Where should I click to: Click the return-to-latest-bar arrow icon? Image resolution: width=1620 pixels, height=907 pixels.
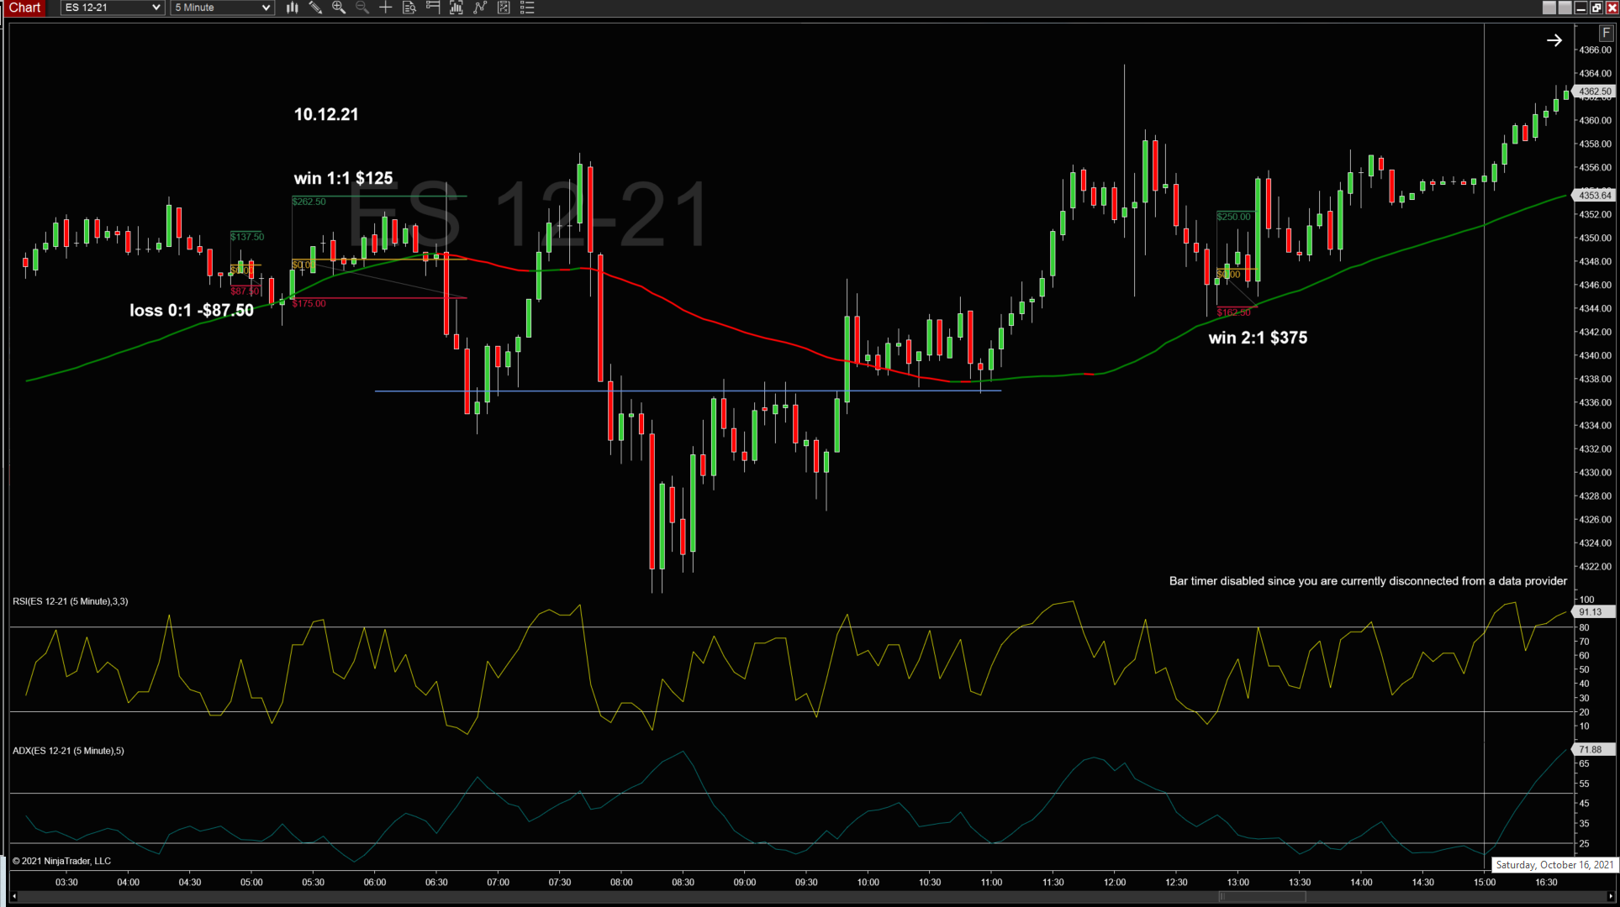click(1554, 40)
